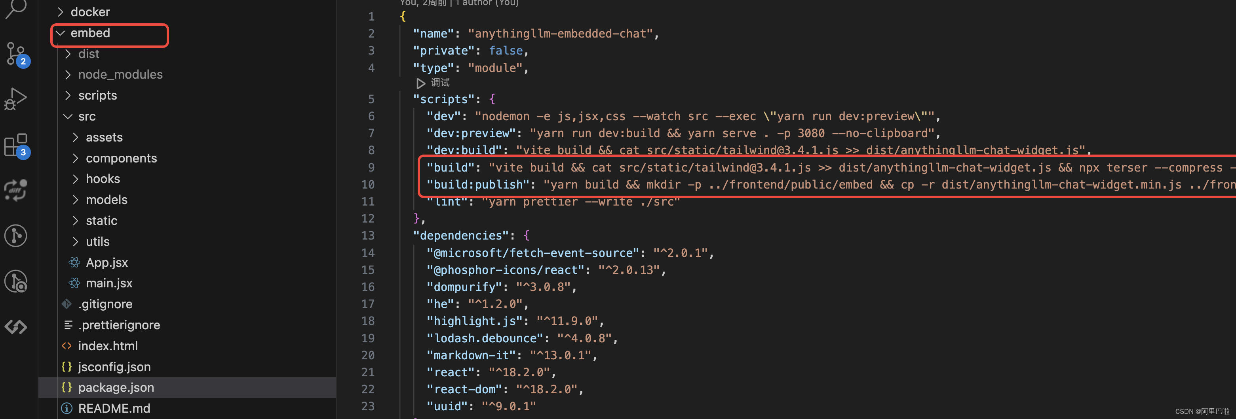This screenshot has width=1236, height=419.
Task: Open the Git history search icon
Action: point(16,281)
